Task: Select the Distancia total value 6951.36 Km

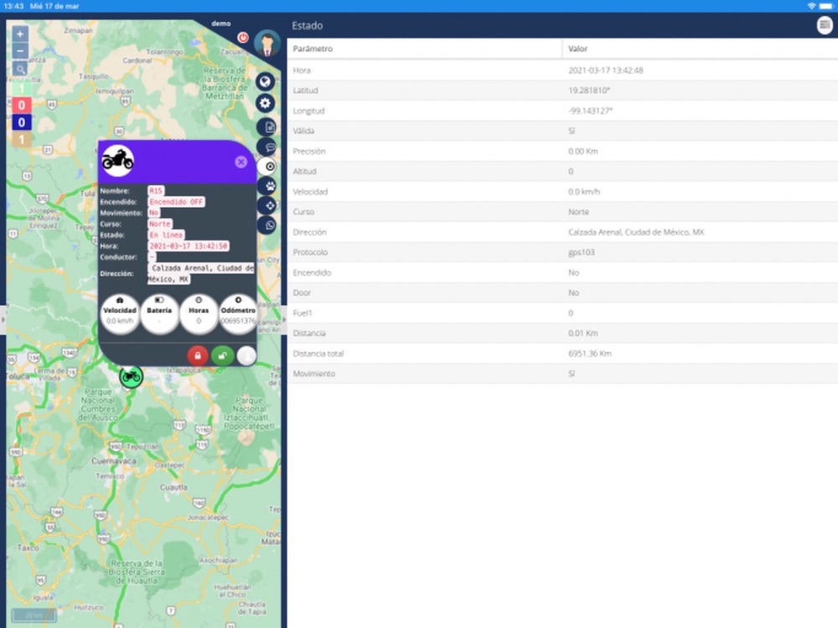Action: 590,353
